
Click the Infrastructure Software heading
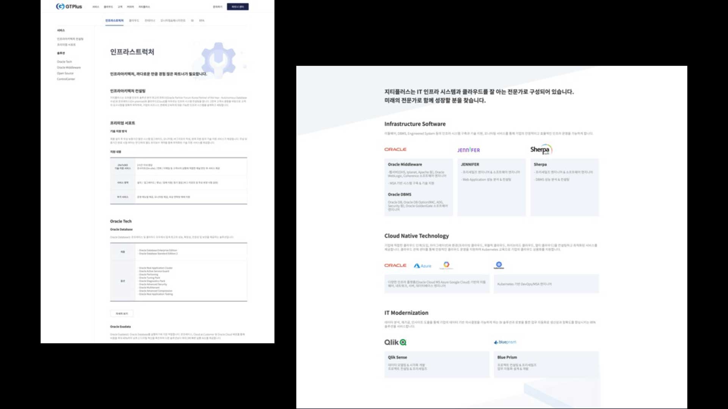(415, 124)
